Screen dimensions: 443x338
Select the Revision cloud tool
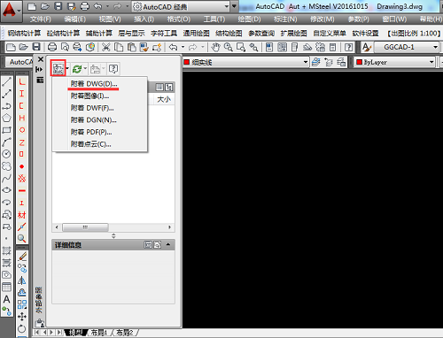tap(6, 166)
